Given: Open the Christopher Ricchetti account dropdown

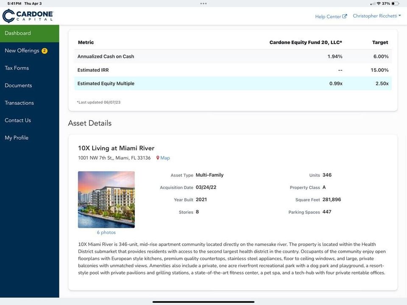Looking at the screenshot, I should pyautogui.click(x=375, y=16).
